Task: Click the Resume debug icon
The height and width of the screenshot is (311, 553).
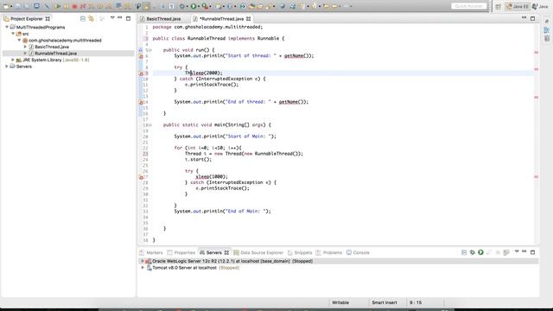Action: 58,6
